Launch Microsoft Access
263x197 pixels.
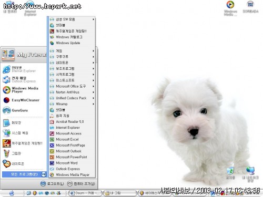point(72,133)
